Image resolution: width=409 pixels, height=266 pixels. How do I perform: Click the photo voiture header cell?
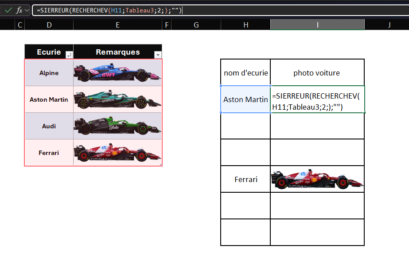(x=317, y=73)
